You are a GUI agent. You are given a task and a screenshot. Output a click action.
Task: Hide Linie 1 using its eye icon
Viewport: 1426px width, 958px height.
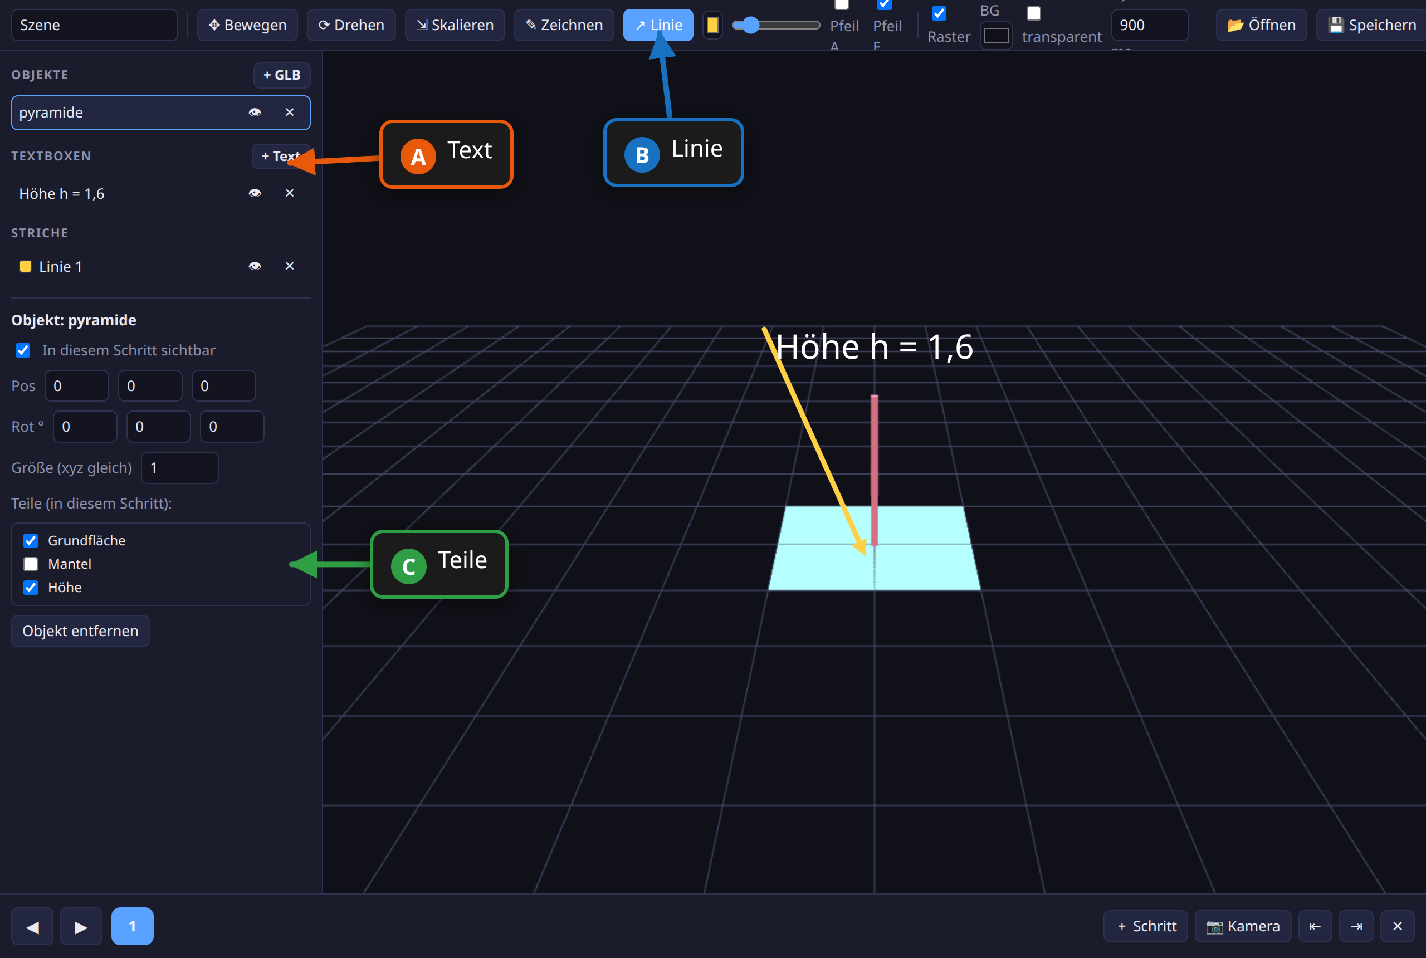click(x=255, y=266)
